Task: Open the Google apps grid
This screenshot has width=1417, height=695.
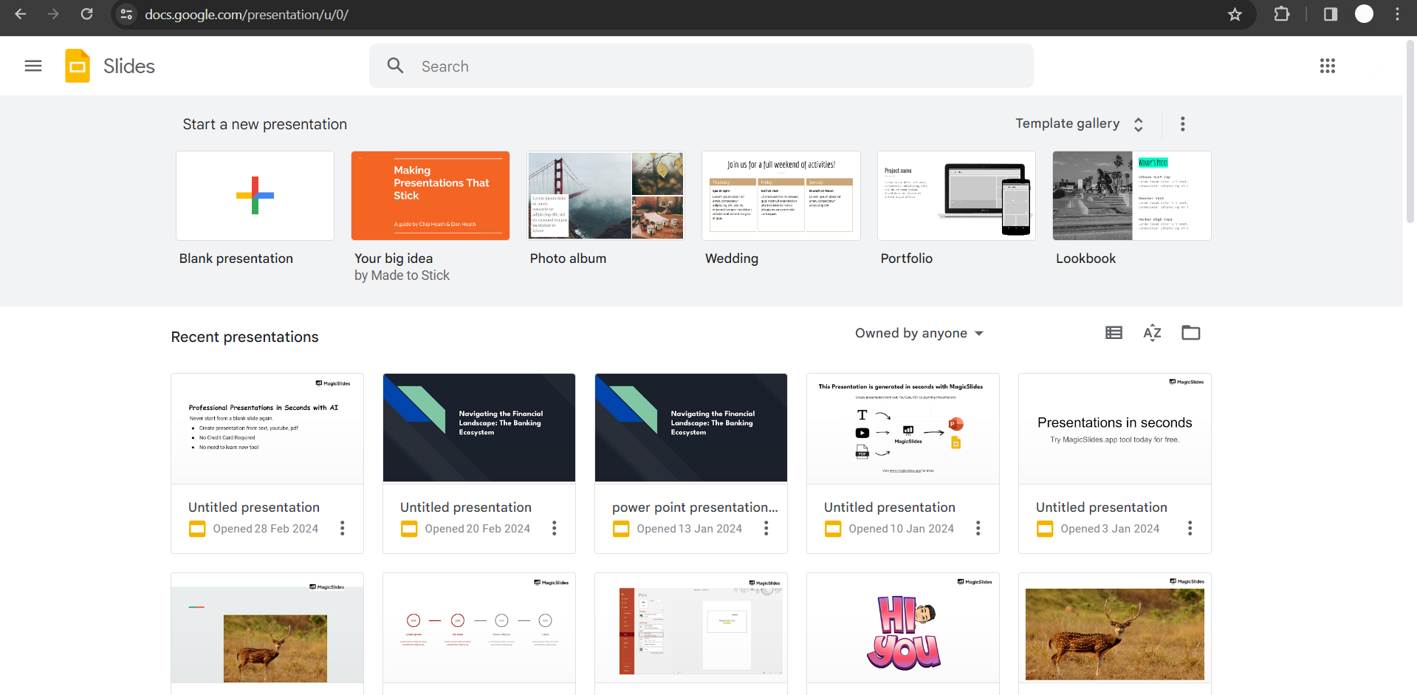Action: 1328,66
